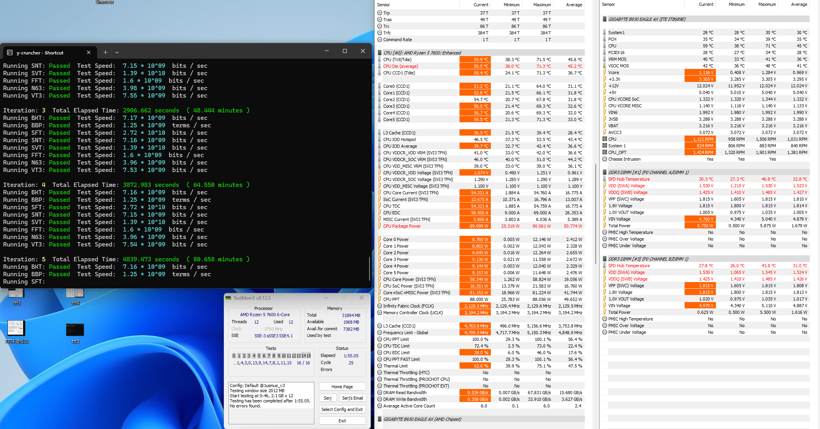
Task: Select Core0 (CCD1) thermometer icon
Action: pos(380,86)
